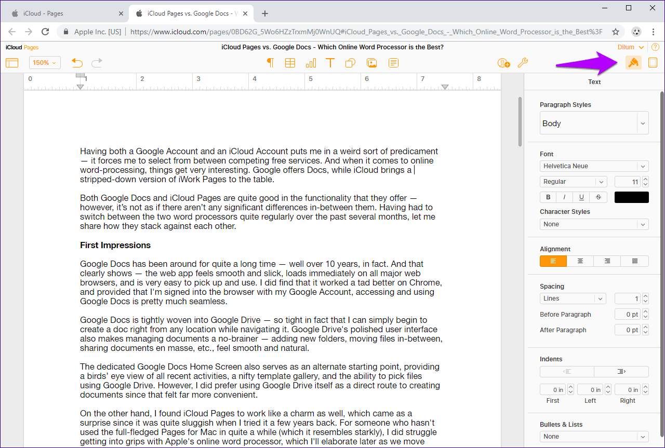Insert an image or media
Image resolution: width=665 pixels, height=448 pixels.
pyautogui.click(x=372, y=63)
